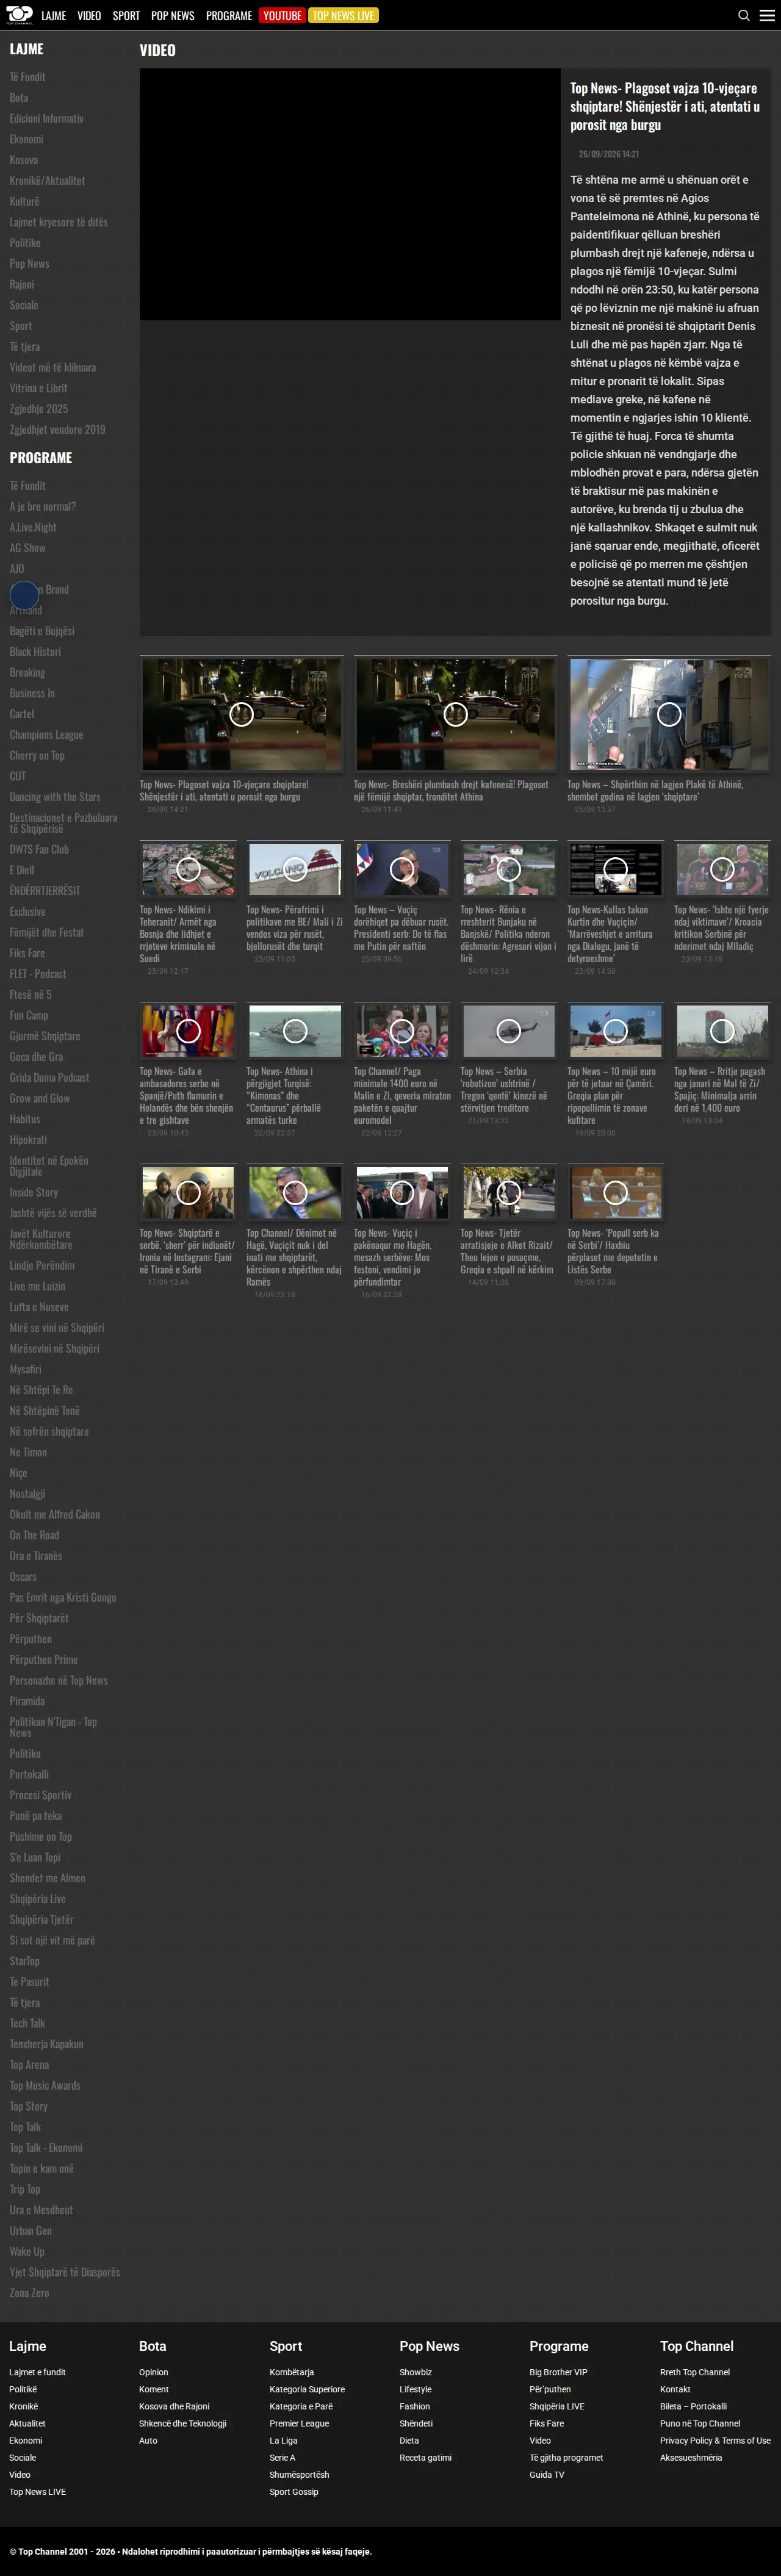The width and height of the screenshot is (781, 2576).
Task: Play the Shpërthim në lagjen Plakë video
Action: click(669, 714)
